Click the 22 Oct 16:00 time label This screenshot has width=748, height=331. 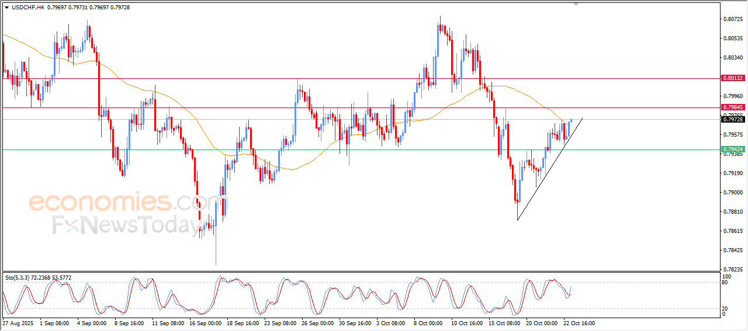pos(579,323)
